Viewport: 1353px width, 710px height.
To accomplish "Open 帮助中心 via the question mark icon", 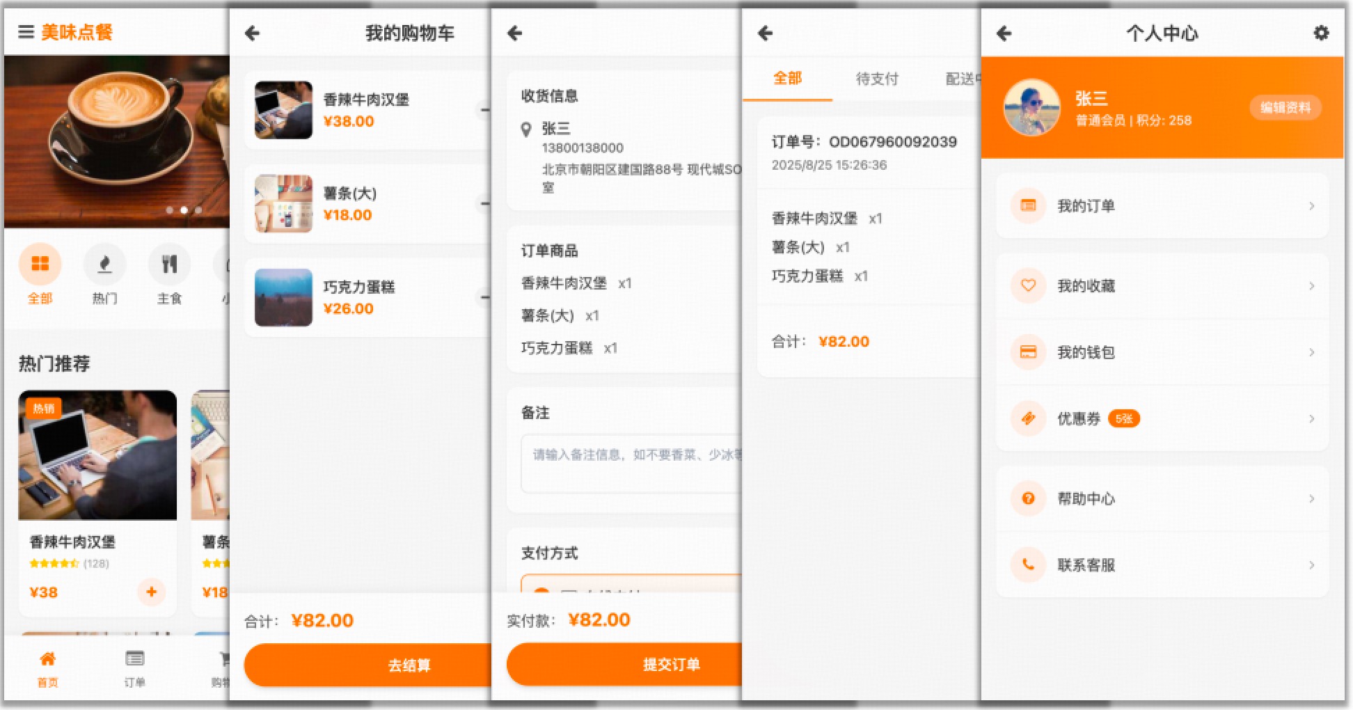I will pyautogui.click(x=1028, y=498).
